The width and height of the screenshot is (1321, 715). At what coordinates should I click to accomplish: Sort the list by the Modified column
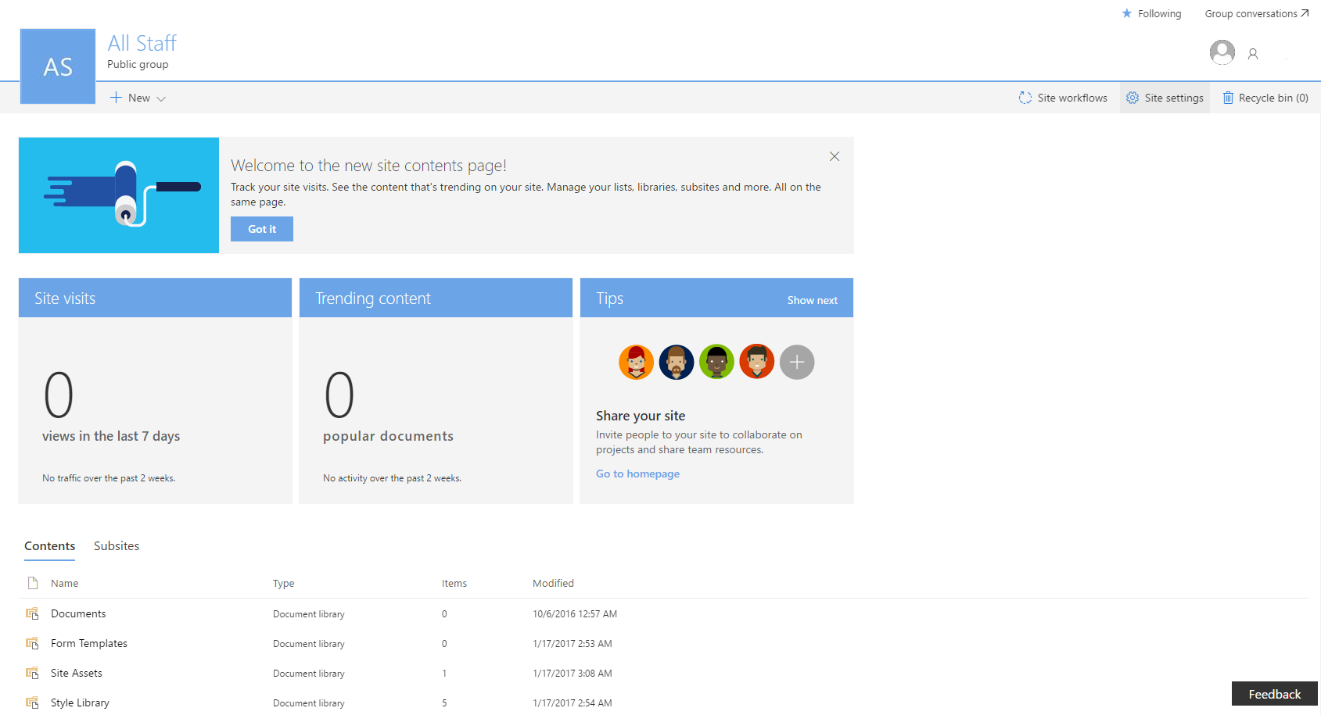point(553,583)
